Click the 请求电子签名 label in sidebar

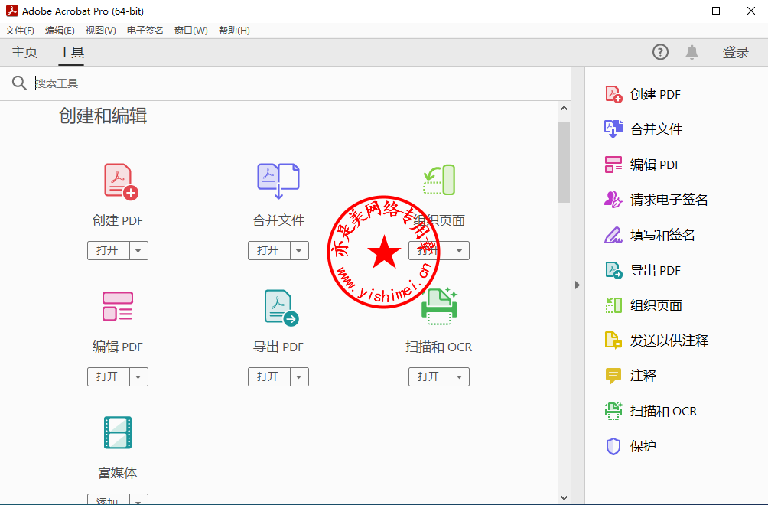669,200
